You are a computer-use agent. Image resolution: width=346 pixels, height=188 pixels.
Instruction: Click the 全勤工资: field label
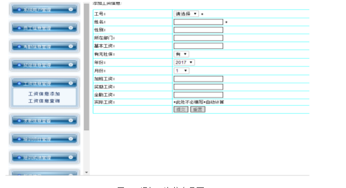(x=104, y=94)
